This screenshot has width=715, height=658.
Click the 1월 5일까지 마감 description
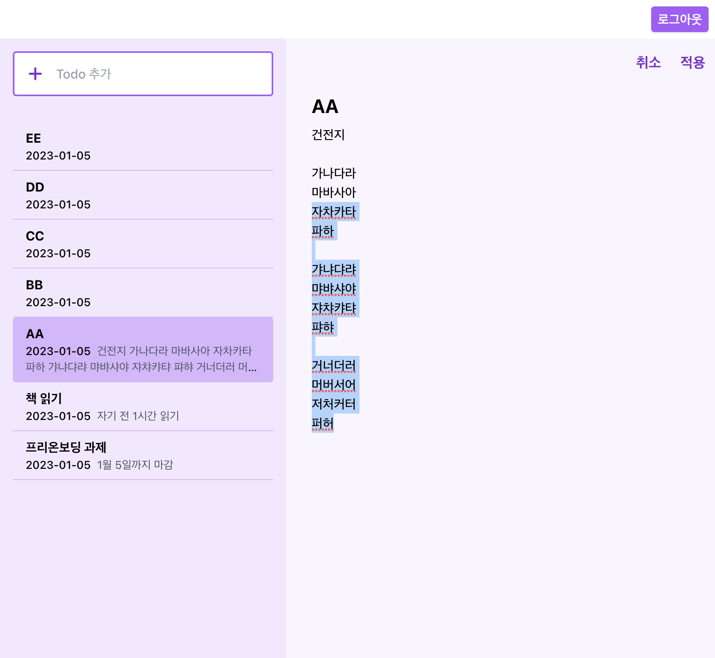[x=135, y=465]
